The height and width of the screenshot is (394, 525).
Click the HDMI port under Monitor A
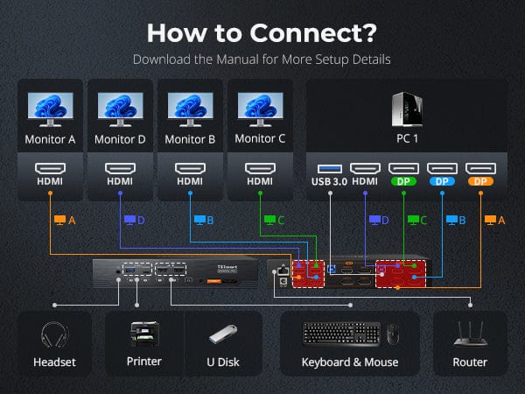coord(47,168)
